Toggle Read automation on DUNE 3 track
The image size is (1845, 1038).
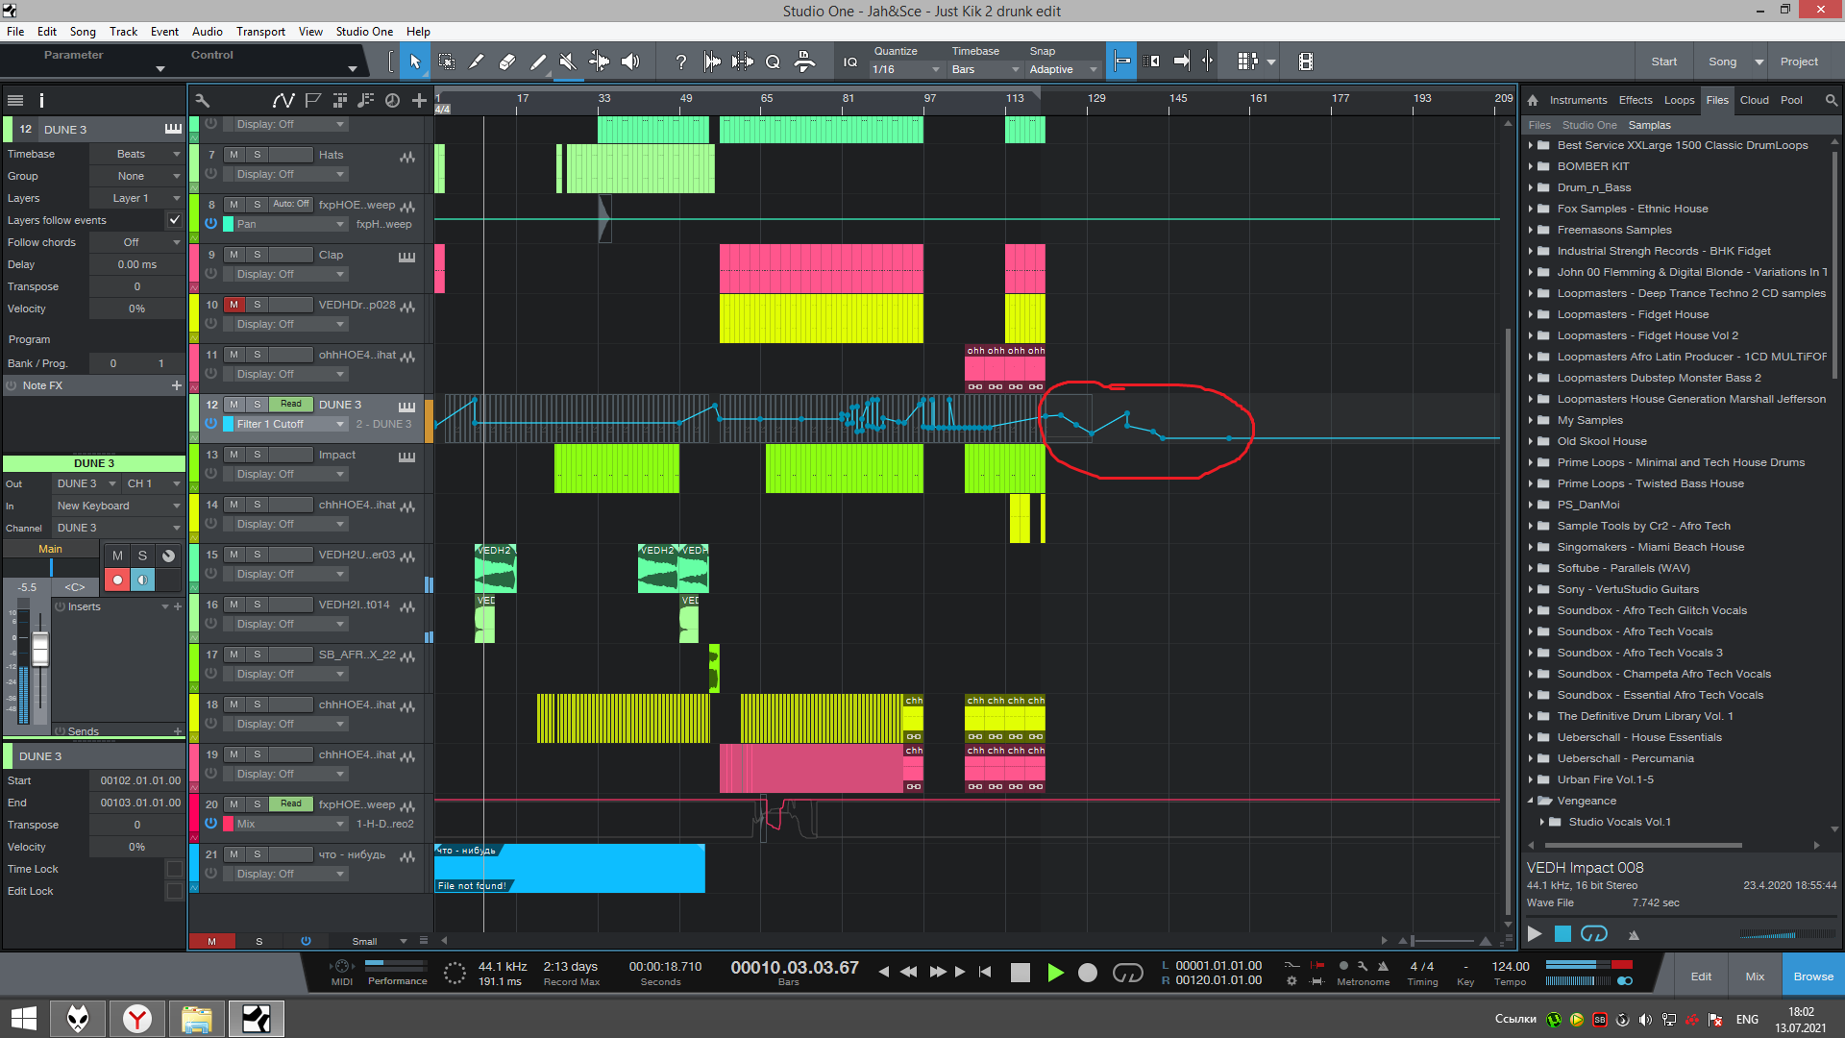click(290, 404)
